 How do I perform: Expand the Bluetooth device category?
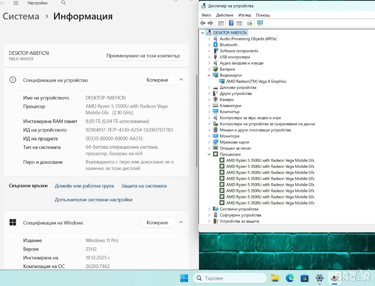click(209, 45)
